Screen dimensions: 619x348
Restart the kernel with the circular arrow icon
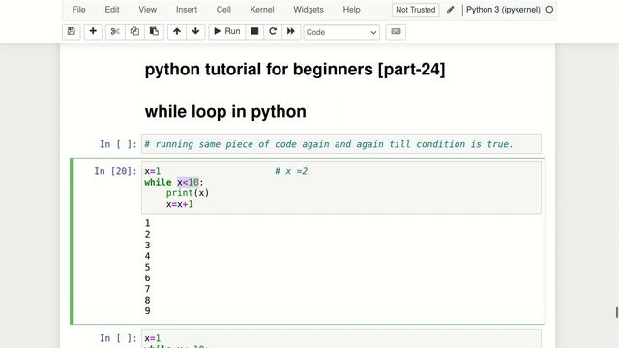(273, 32)
